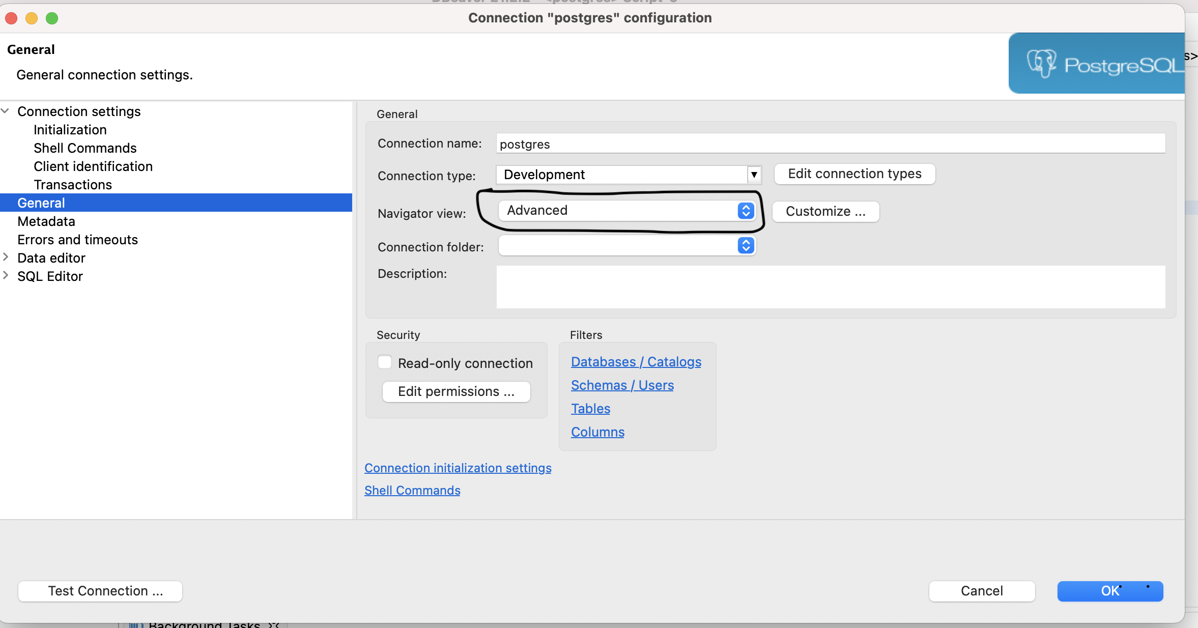Expand the SQL Editor tree section
Viewport: 1198px width, 628px height.
(6, 276)
